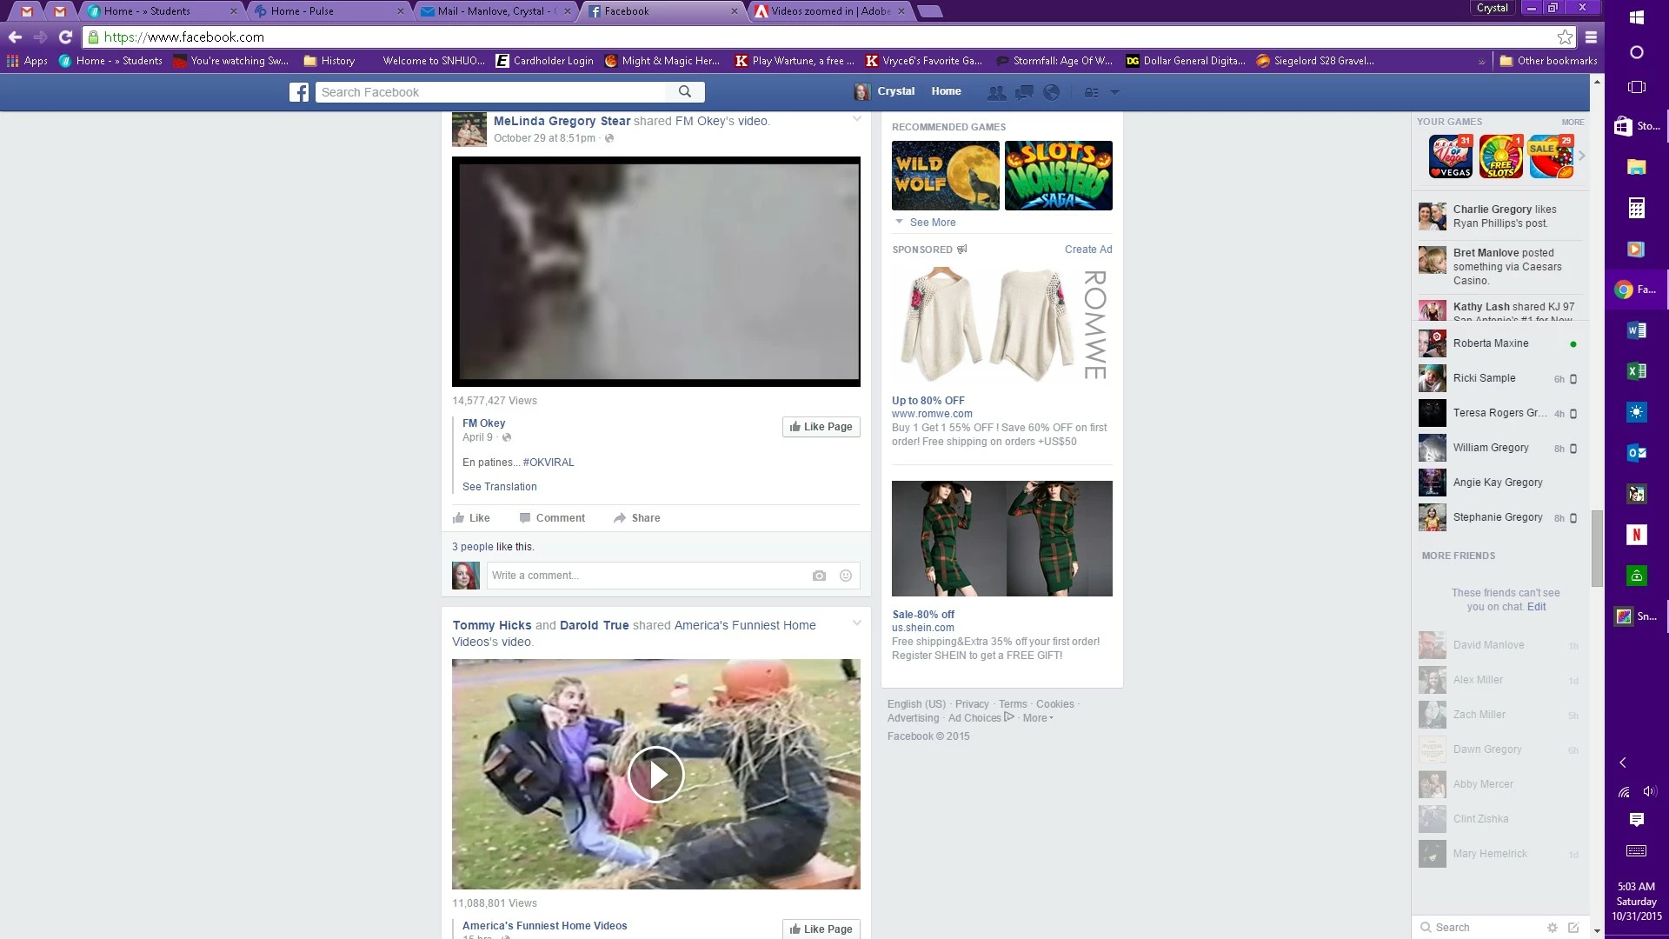Click the search magnifier button
Screen dimensions: 1669x939
coord(685,92)
